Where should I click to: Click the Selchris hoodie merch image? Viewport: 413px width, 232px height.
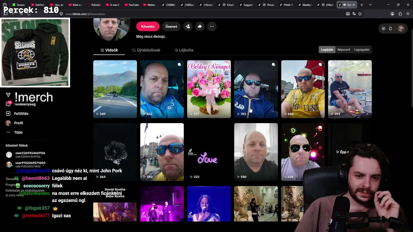tap(35, 53)
